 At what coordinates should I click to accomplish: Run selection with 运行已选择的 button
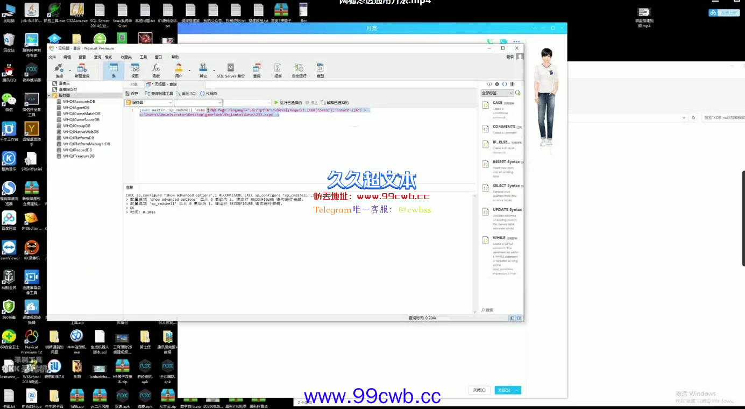[287, 102]
